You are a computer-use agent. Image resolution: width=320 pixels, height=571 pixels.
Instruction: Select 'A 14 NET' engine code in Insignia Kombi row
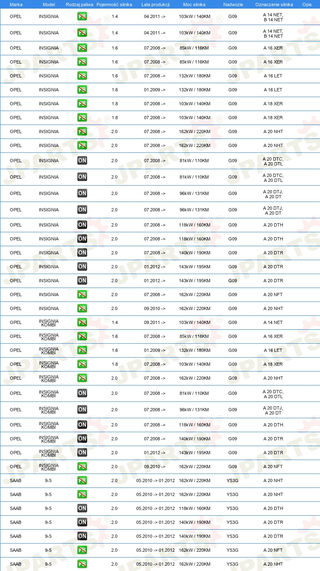coord(273,322)
